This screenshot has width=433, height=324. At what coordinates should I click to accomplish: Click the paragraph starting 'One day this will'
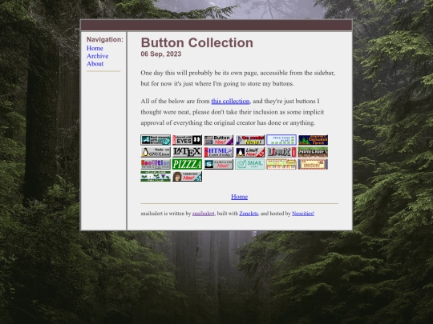click(x=238, y=78)
